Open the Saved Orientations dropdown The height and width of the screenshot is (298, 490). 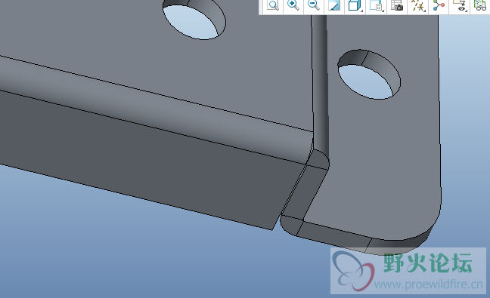(x=376, y=5)
